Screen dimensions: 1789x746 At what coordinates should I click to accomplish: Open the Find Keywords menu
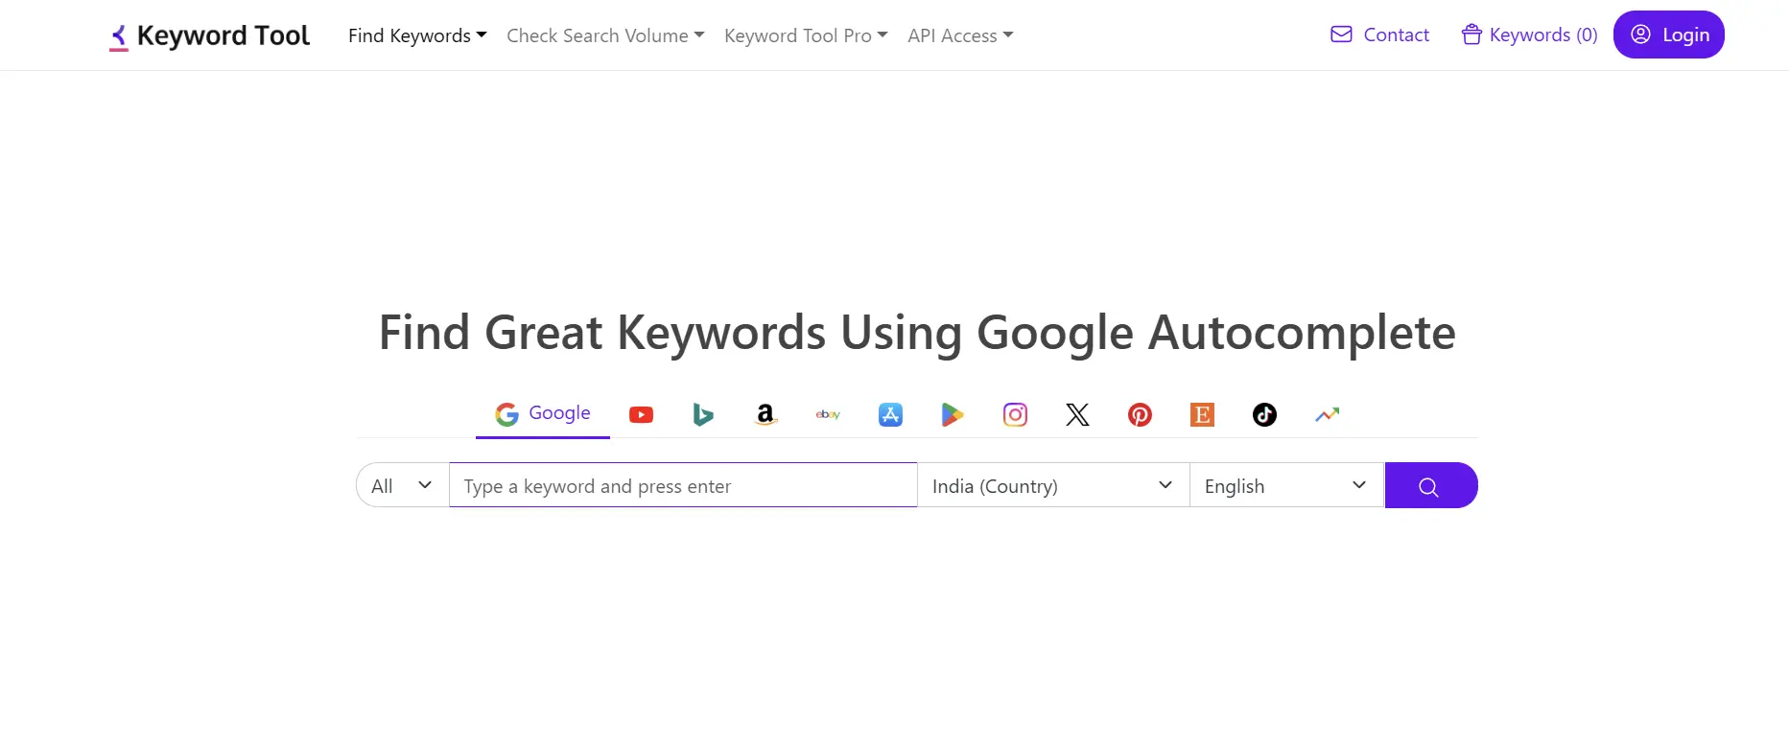click(417, 35)
